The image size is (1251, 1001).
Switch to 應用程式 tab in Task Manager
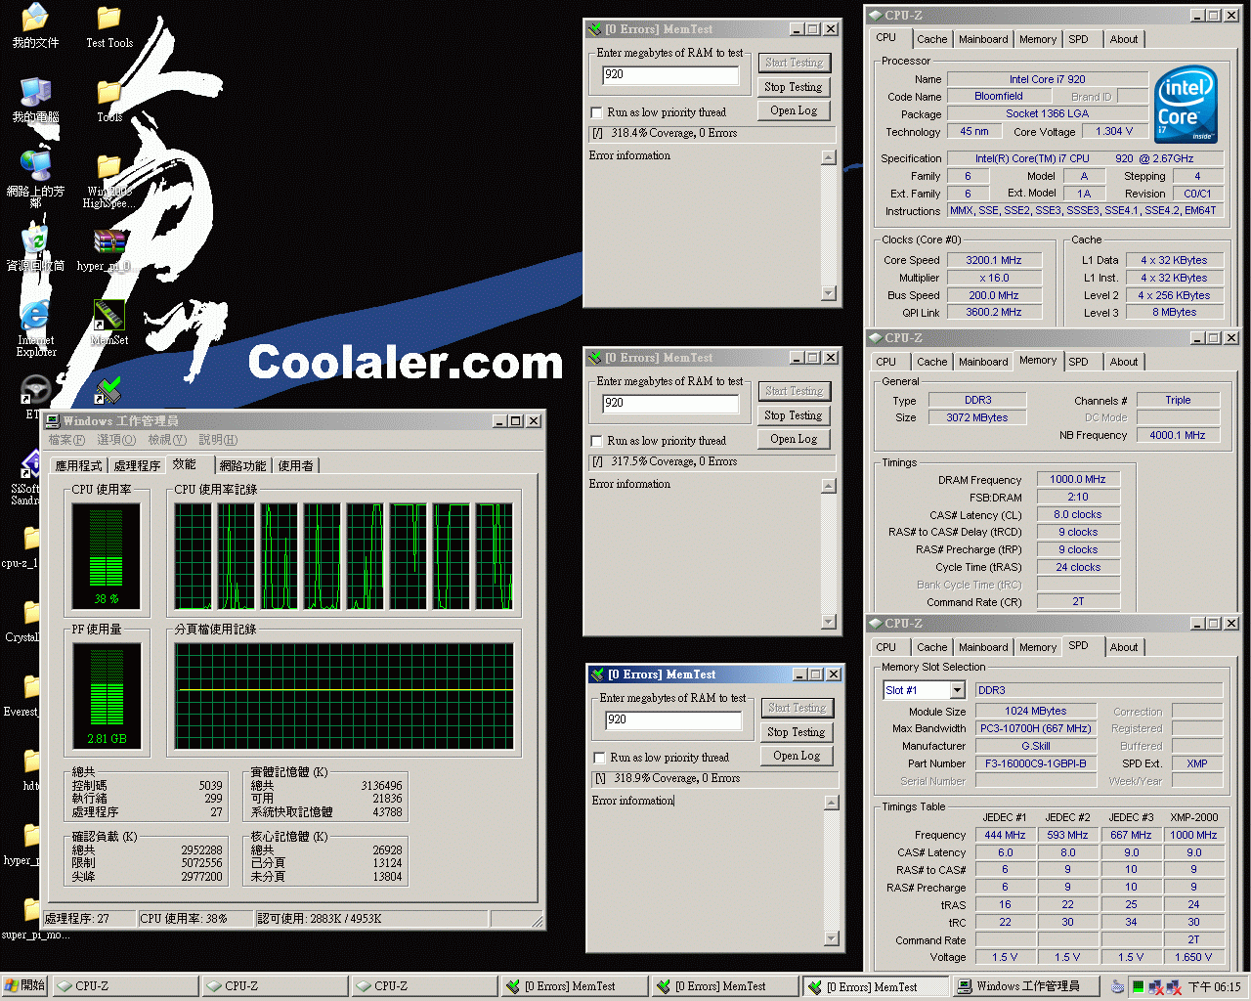pos(78,466)
